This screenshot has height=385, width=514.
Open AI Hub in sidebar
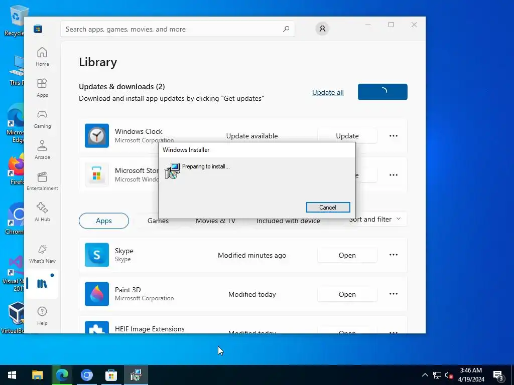tap(42, 213)
